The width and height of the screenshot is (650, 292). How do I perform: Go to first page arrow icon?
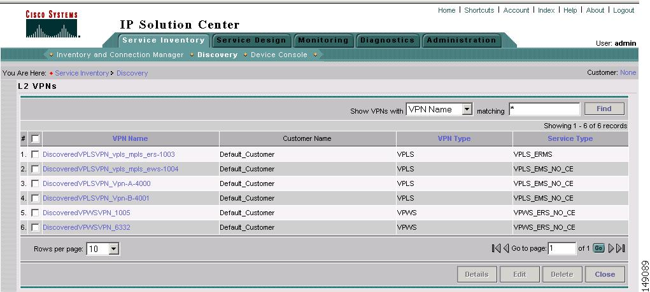496,248
